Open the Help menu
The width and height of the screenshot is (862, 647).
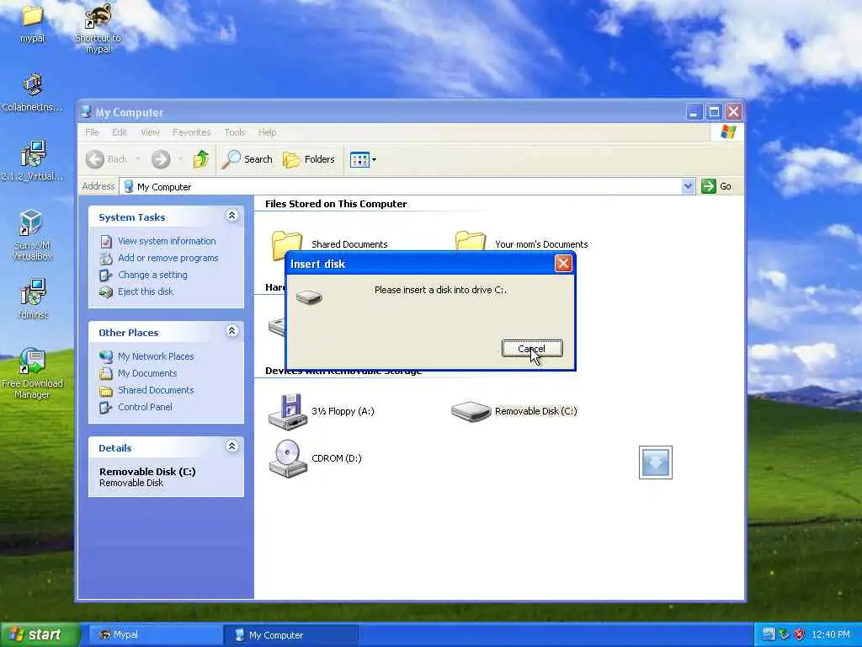click(x=267, y=132)
